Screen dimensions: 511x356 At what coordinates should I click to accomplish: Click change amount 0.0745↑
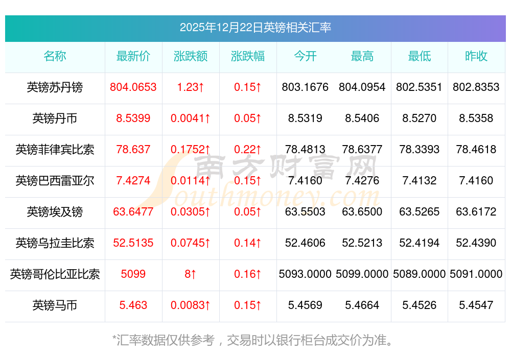[x=190, y=243]
